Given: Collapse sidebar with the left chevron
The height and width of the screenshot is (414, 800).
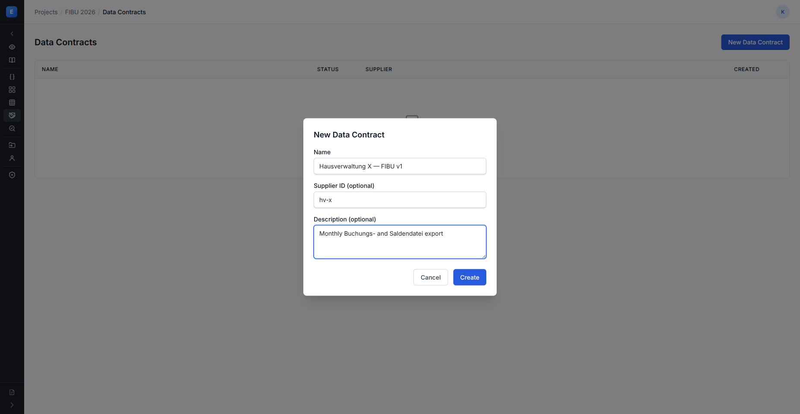Looking at the screenshot, I should [x=12, y=34].
